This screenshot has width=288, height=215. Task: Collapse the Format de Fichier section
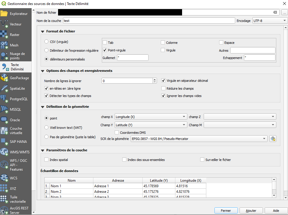point(43,32)
